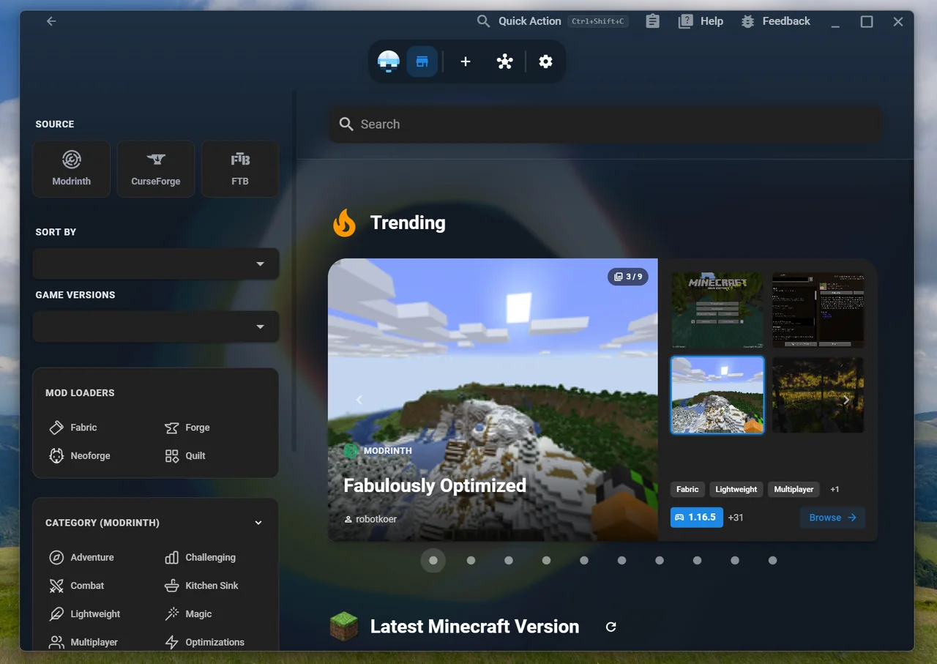Open the Game Versions dropdown
Image resolution: width=937 pixels, height=664 pixels.
156,327
